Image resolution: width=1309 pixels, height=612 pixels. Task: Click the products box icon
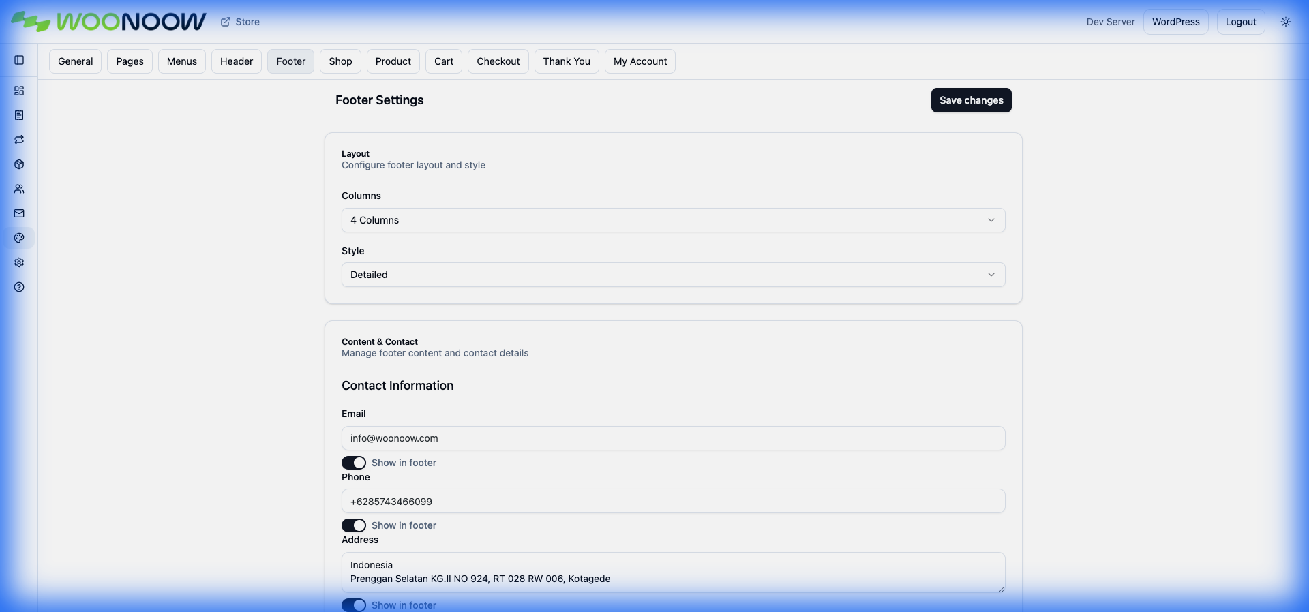(x=19, y=164)
